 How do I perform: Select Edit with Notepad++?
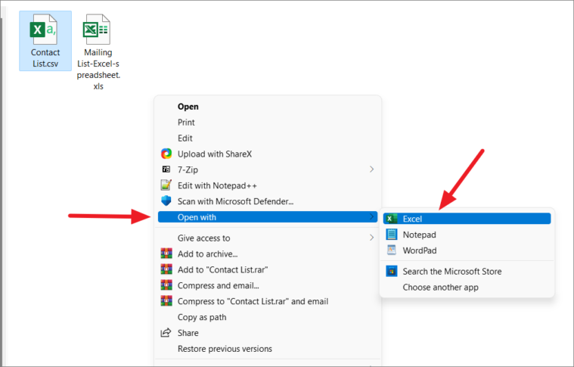[268, 185]
